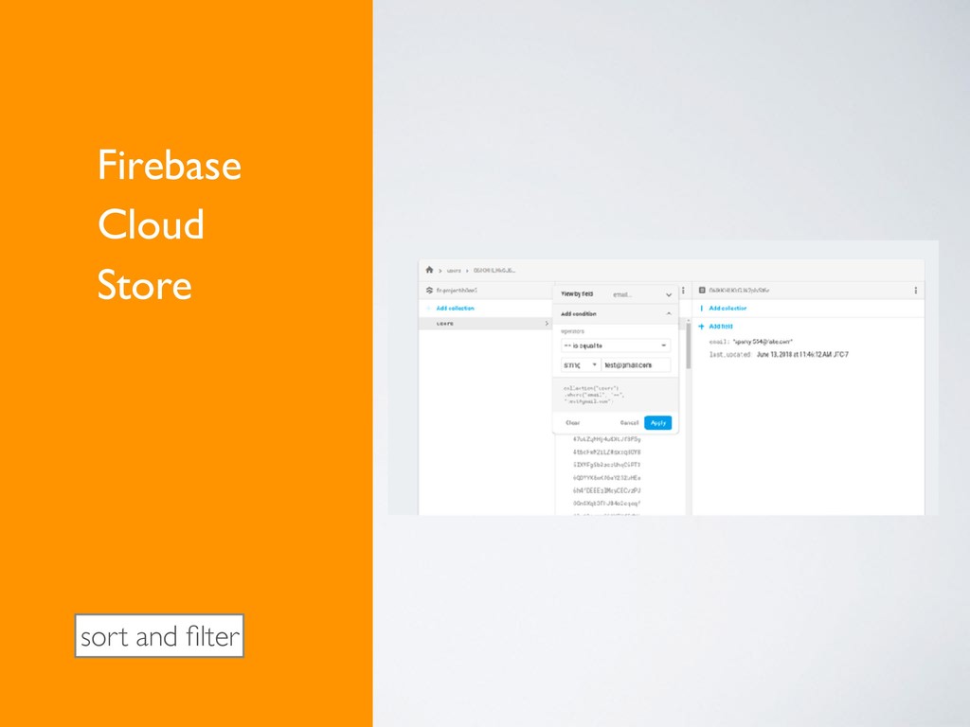Viewport: 970px width, 727px height.
Task: Click the last_updated timestamp value
Action: pyautogui.click(x=802, y=354)
